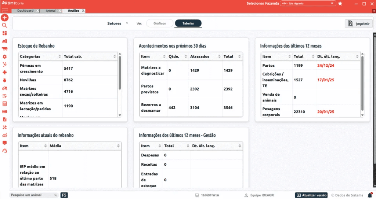376x199 pixels.
Task: Open the support headset icon in sidebar
Action: [x=4, y=151]
